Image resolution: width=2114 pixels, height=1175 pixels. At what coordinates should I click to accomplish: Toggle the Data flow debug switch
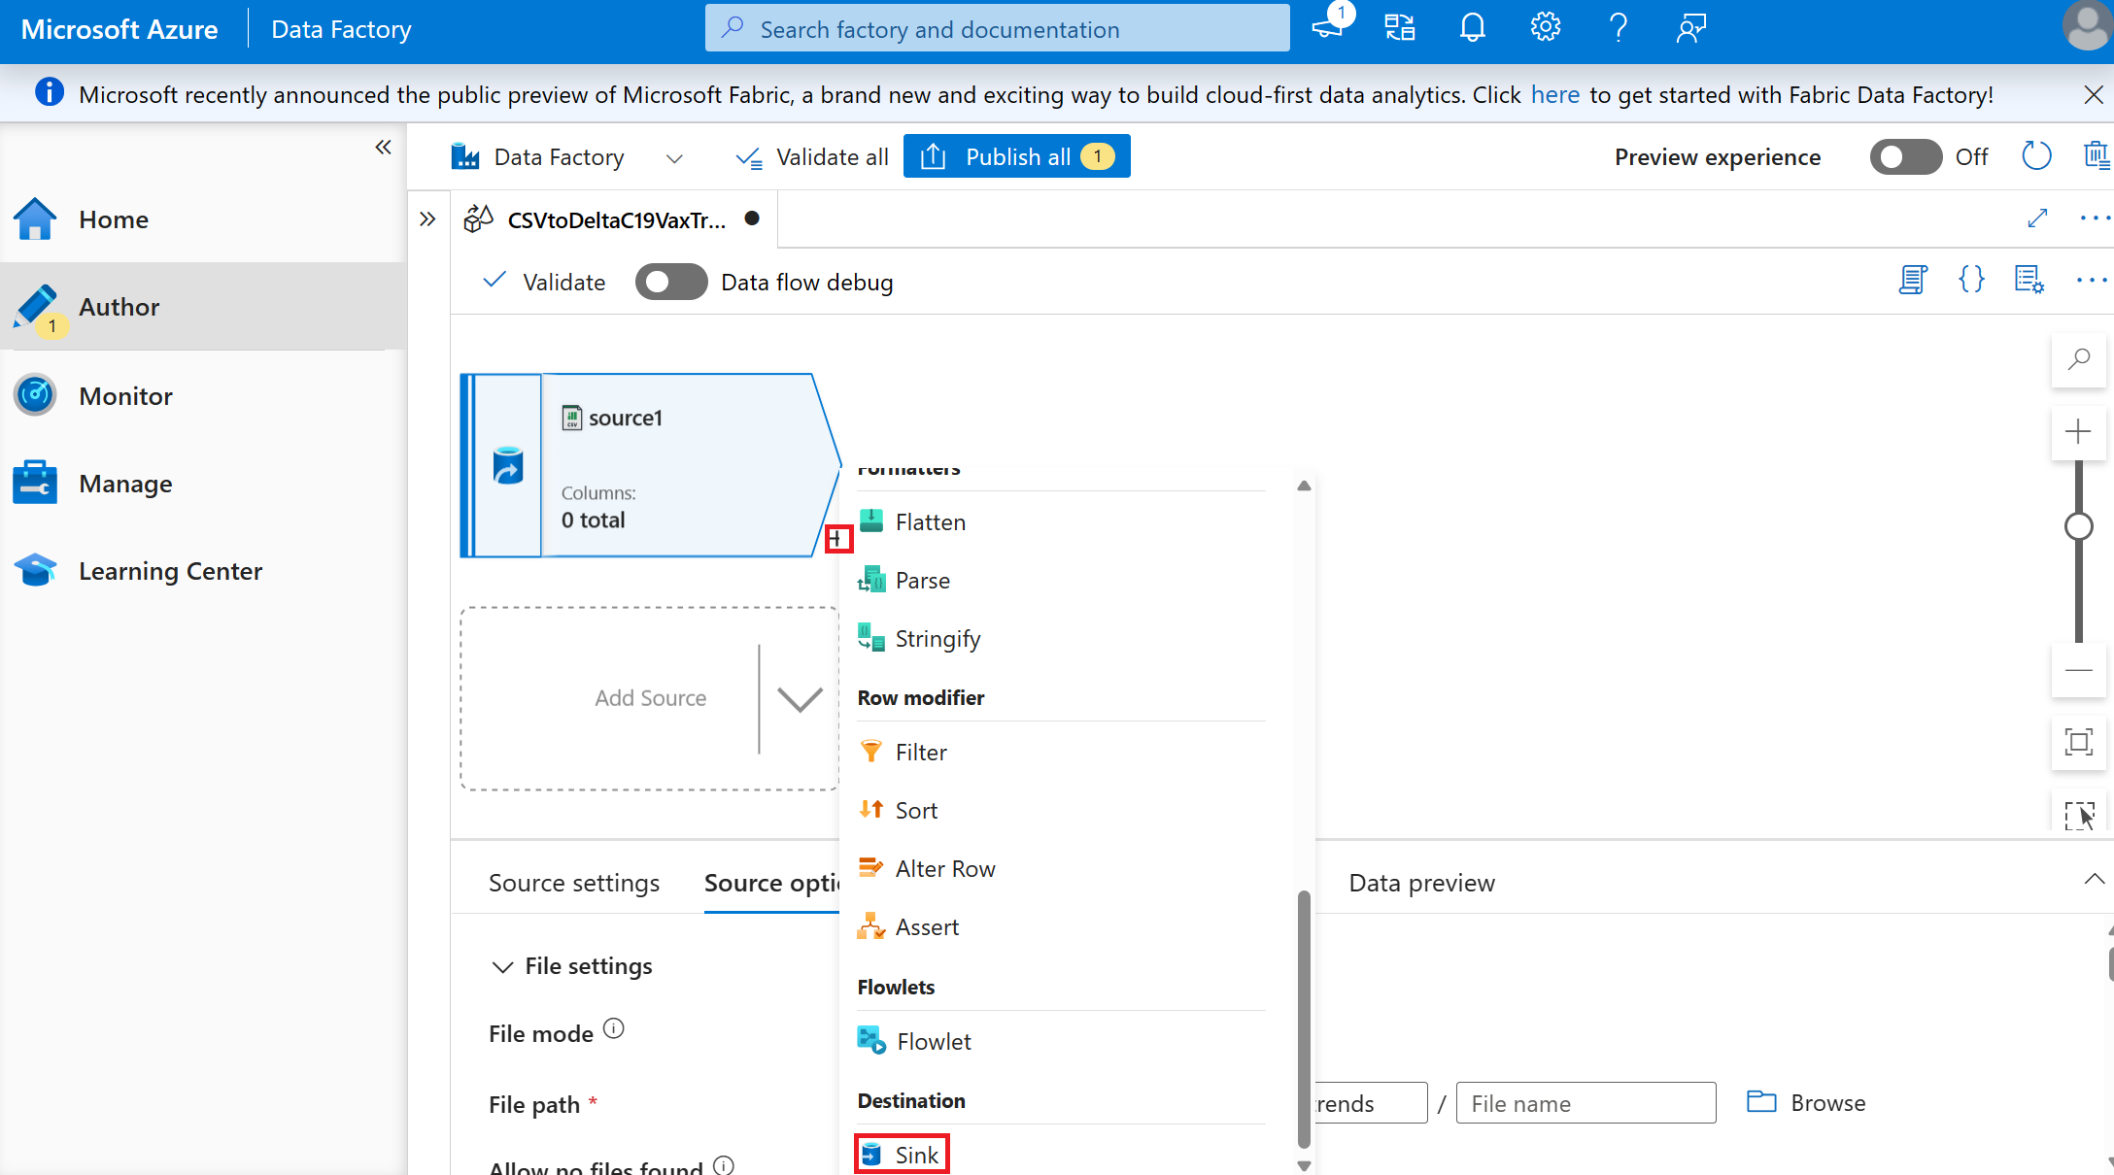click(x=668, y=283)
